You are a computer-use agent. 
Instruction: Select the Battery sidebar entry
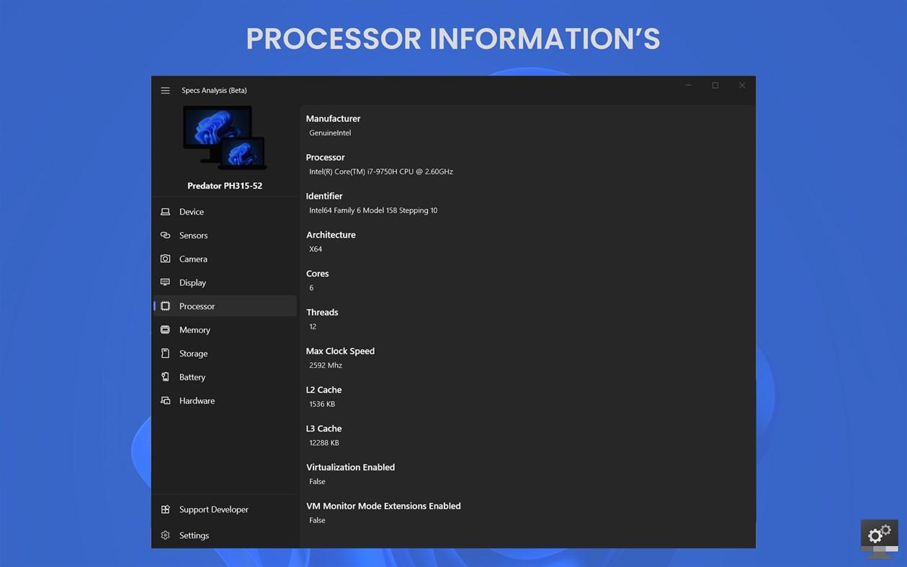point(192,377)
